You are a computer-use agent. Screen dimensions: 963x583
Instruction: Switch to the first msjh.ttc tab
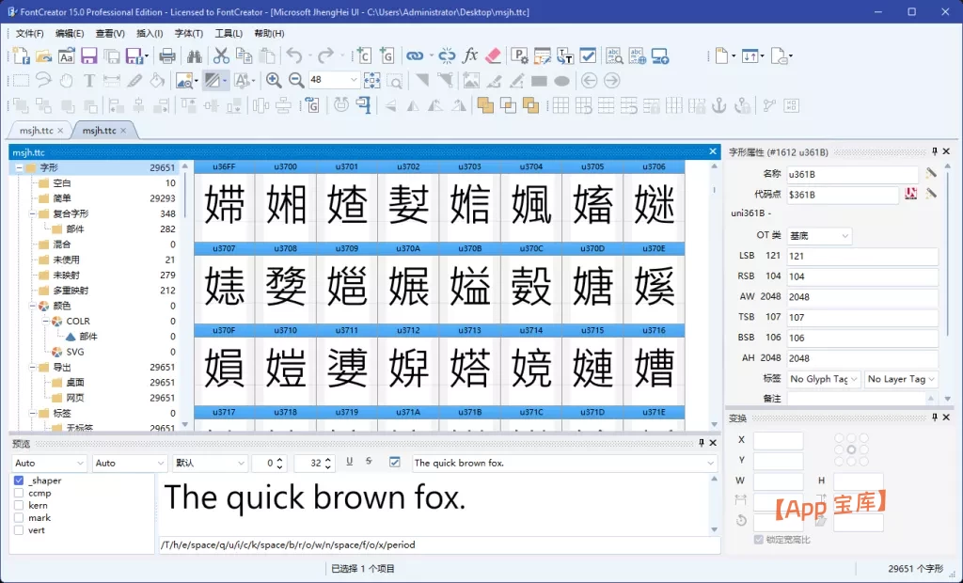coord(36,131)
